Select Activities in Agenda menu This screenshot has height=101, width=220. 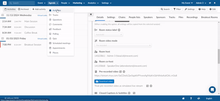[61, 10]
